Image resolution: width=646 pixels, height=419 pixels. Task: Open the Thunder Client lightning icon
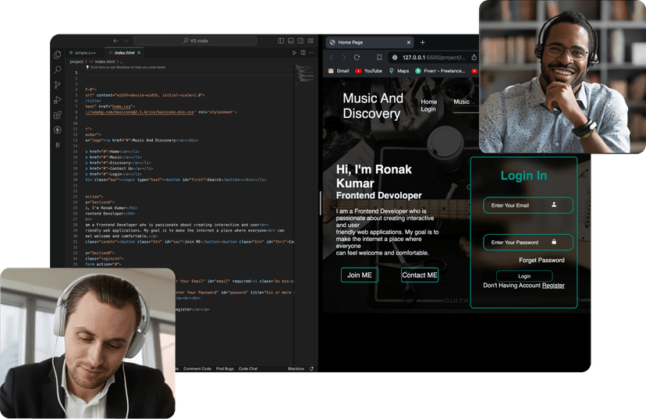point(58,130)
